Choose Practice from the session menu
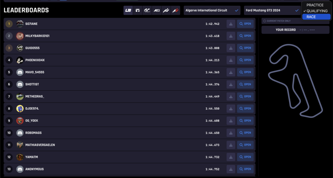Image resolution: width=333 pixels, height=178 pixels. click(x=315, y=5)
